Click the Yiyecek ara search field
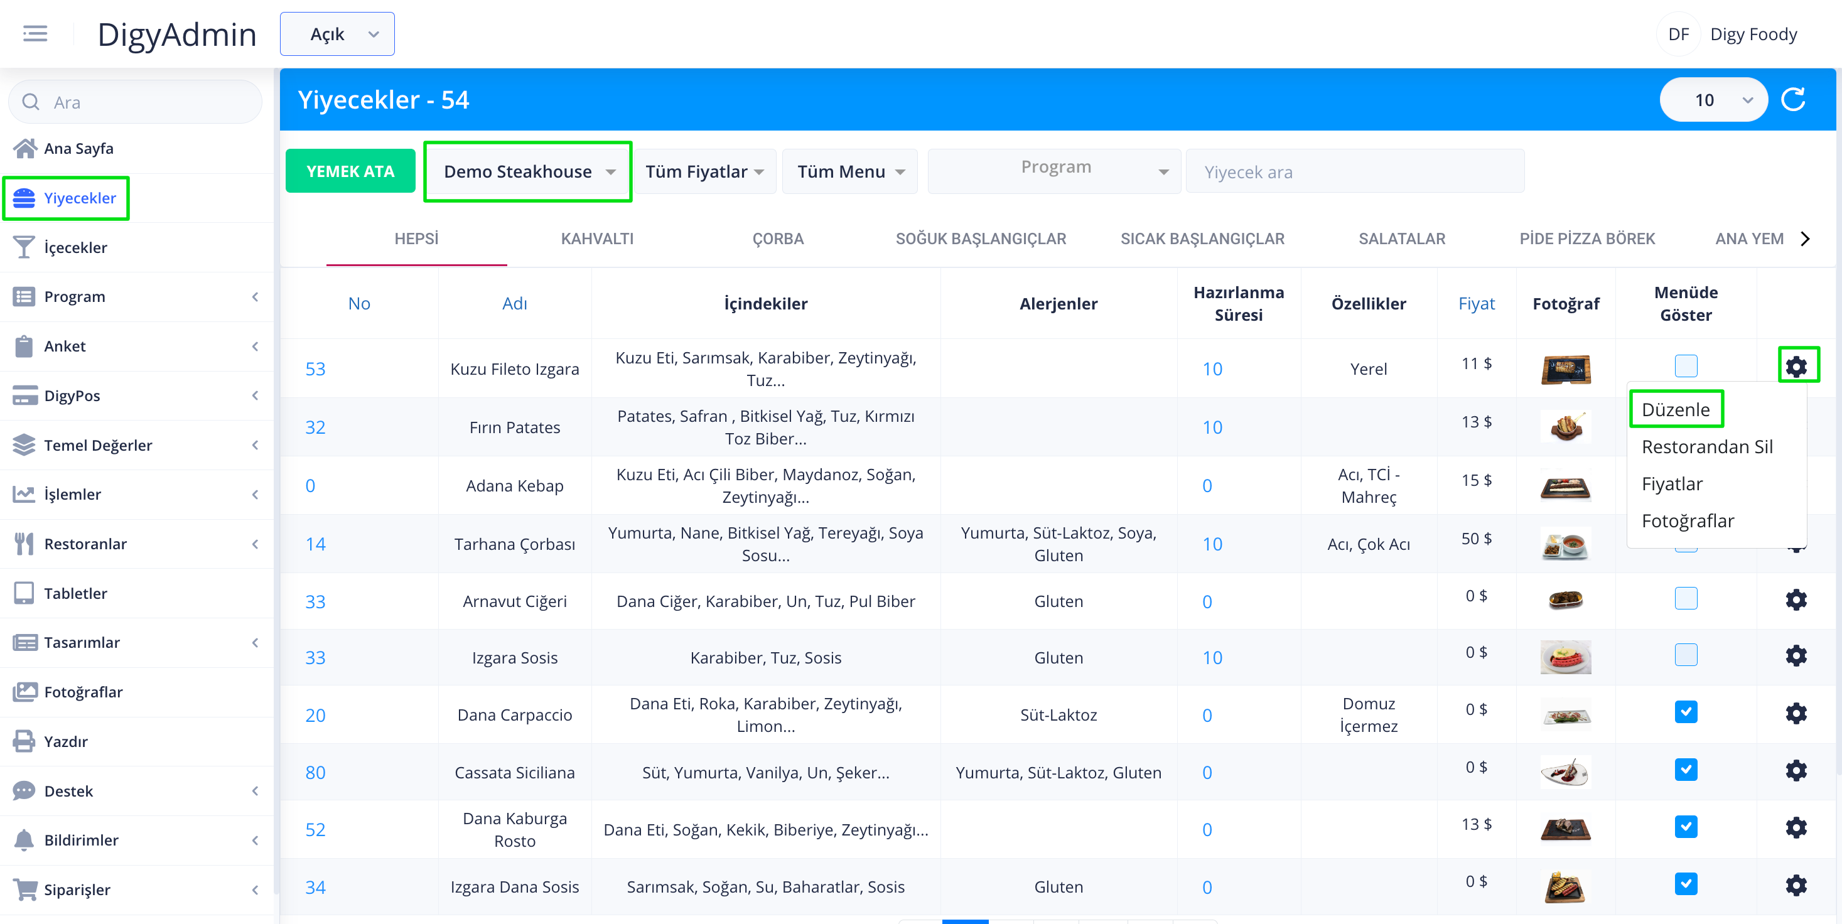This screenshot has height=924, width=1842. tap(1354, 171)
